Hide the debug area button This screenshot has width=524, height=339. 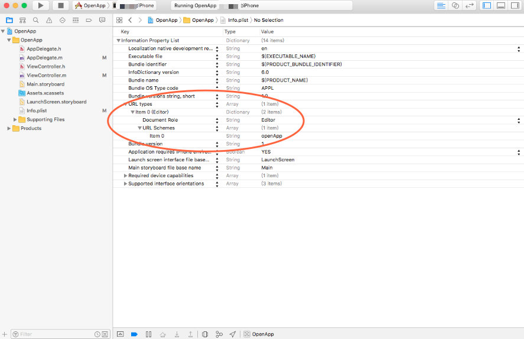(x=121, y=334)
